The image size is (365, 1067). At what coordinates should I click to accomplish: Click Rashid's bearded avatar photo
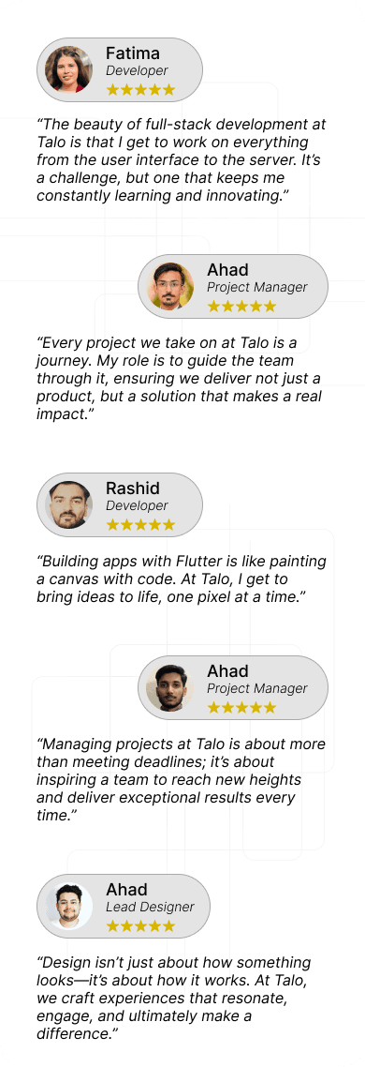[x=68, y=505]
